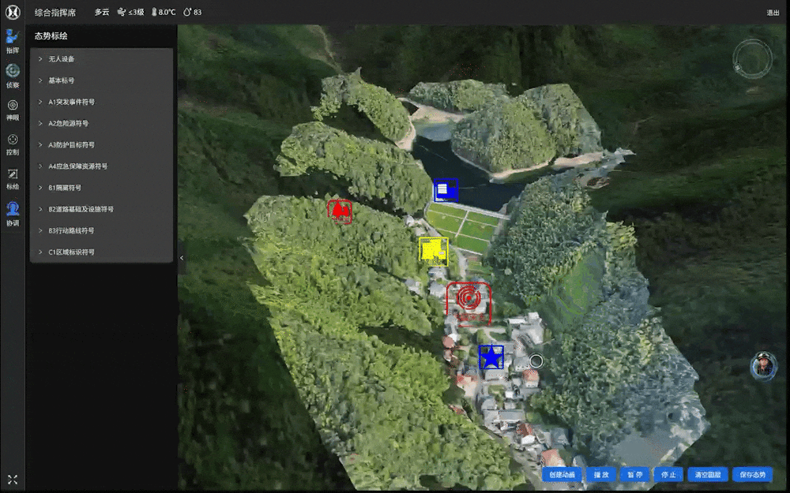790x493 pixels.
Task: Open the 指挥 (Command) sidebar module
Action: [x=12, y=40]
